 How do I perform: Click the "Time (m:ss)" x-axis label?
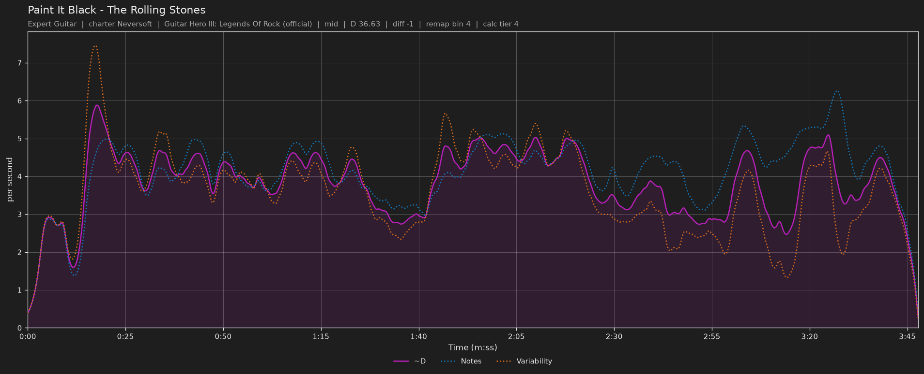point(473,347)
